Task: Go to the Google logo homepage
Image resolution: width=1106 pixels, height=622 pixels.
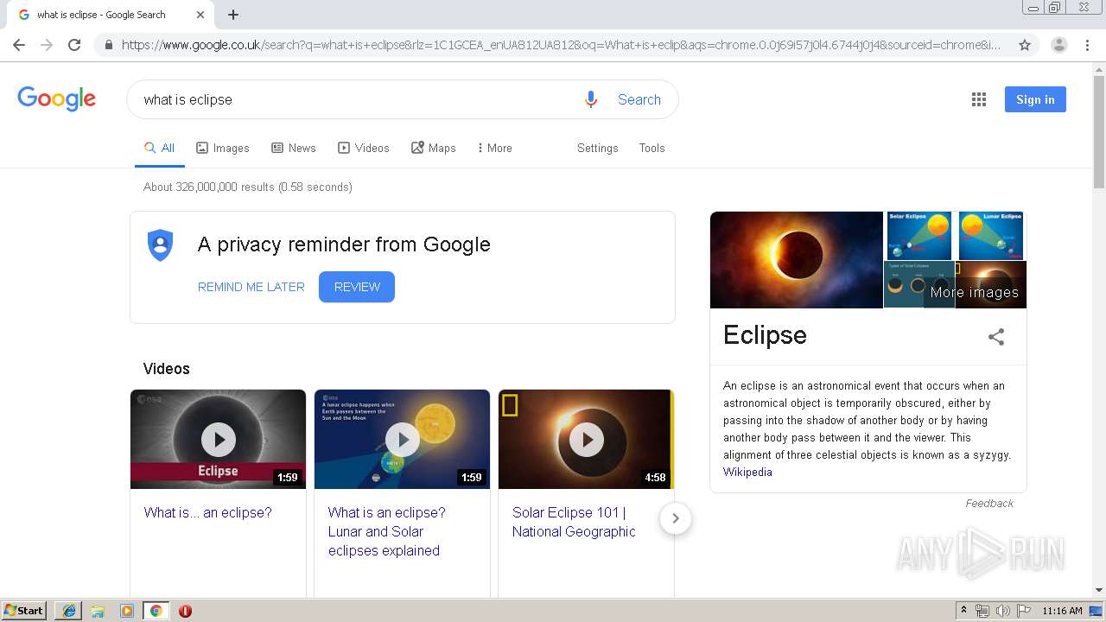Action: click(x=56, y=98)
